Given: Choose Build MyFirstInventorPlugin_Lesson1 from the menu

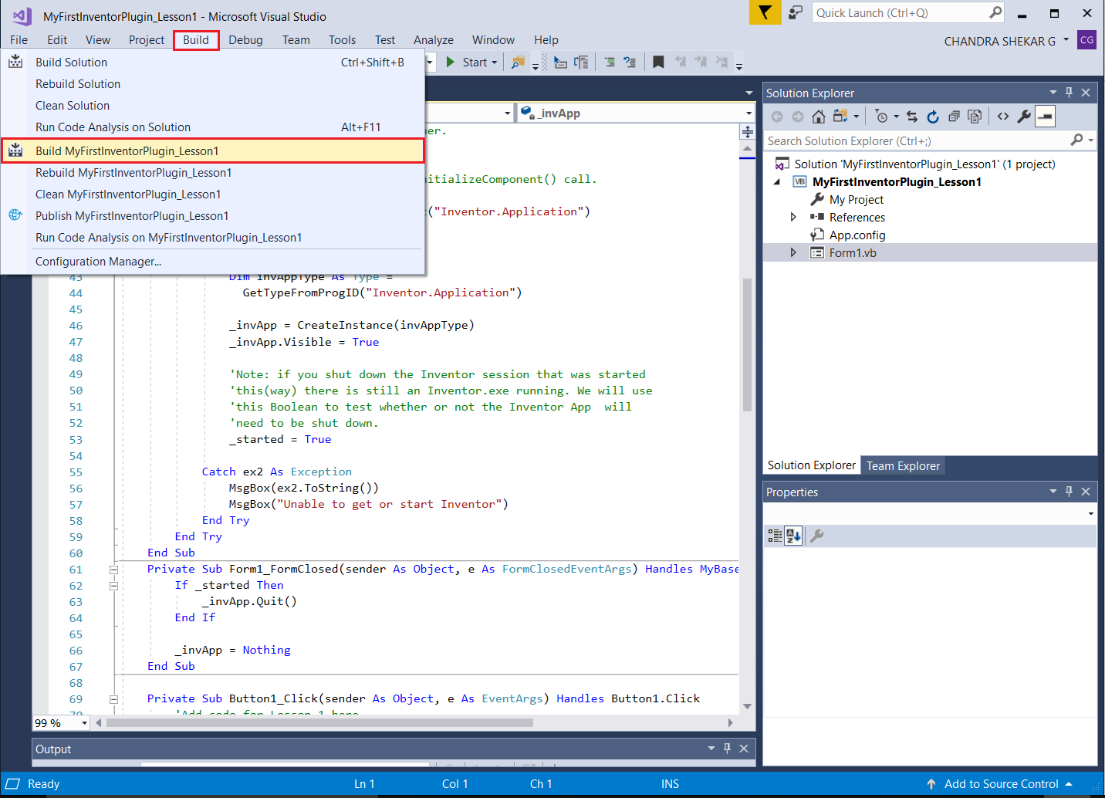Looking at the screenshot, I should [x=127, y=151].
